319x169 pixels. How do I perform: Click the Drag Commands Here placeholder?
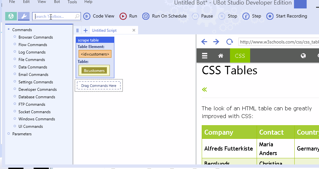(x=99, y=86)
